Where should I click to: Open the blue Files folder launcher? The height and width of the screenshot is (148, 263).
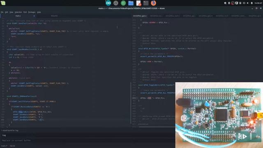tap(131, 3)
